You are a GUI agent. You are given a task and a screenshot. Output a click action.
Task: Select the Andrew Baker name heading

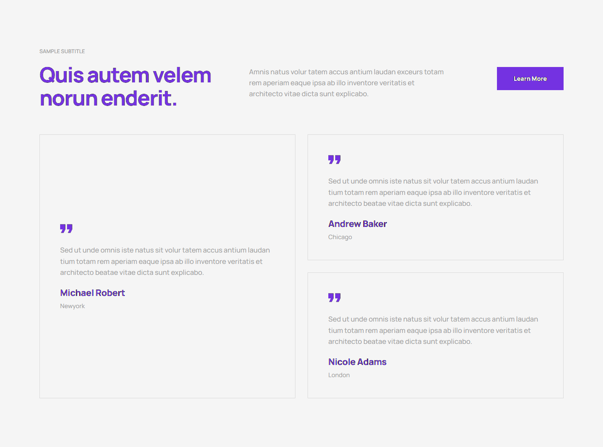357,224
